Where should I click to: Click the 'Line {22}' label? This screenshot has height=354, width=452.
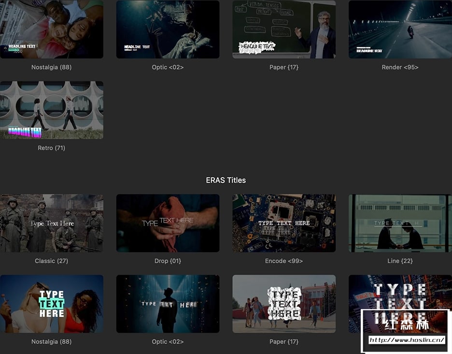400,261
